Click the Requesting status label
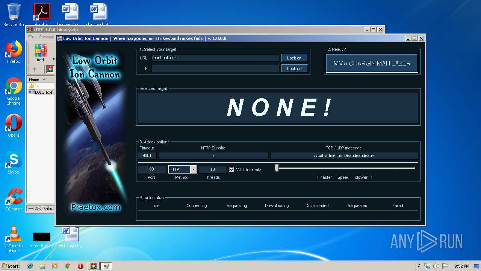 237,206
